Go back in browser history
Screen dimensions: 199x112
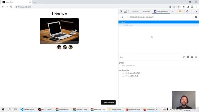(3, 7)
